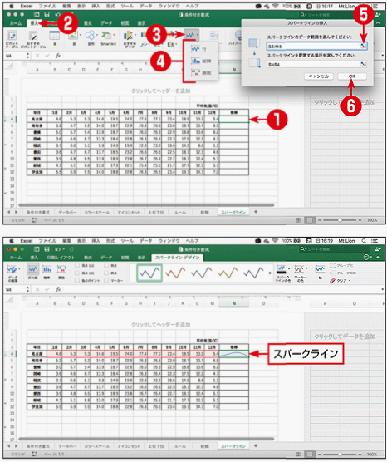Toggle 終点 last point checkbox

(106, 273)
